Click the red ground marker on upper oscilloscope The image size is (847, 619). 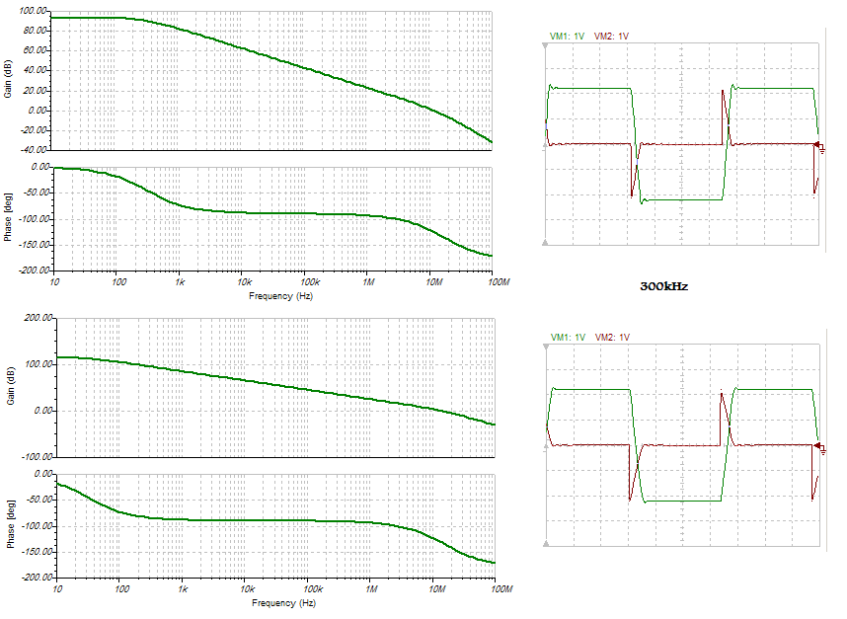(820, 146)
